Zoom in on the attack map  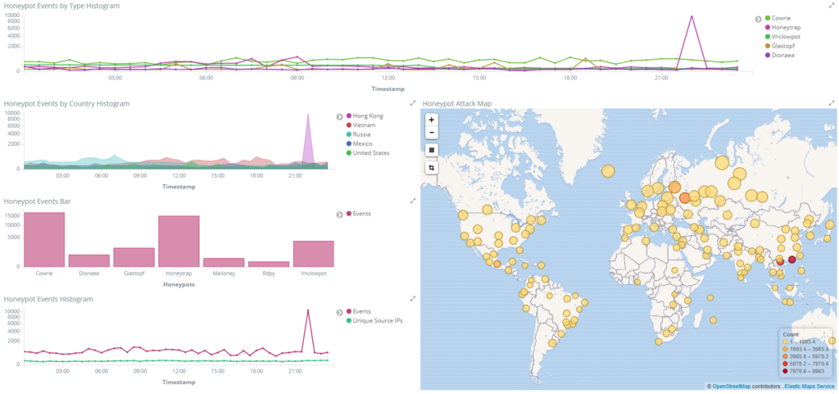(431, 120)
